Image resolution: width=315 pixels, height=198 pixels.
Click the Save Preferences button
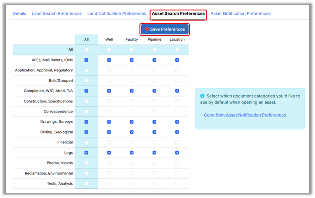tap(165, 29)
